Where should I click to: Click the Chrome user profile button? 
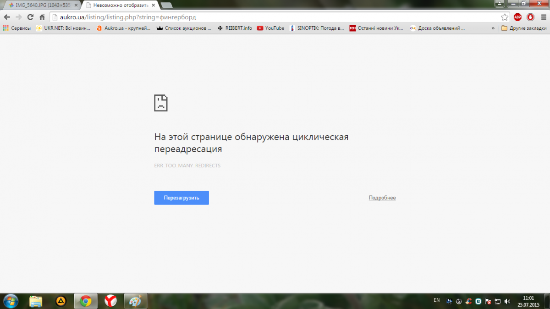[500, 3]
